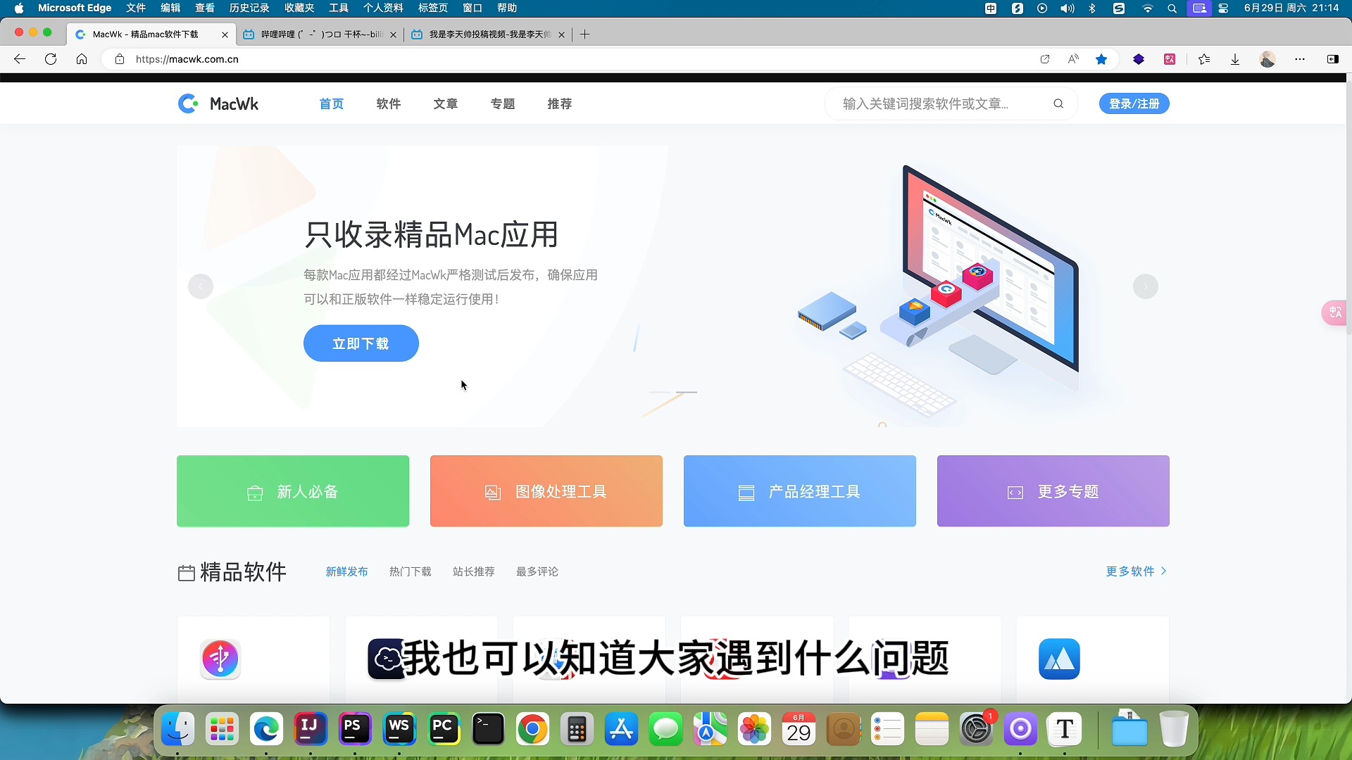This screenshot has height=760, width=1352.
Task: Open System Settings from the dock
Action: [x=976, y=730]
